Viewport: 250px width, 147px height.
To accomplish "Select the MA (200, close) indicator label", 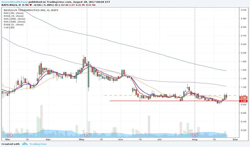I will pyautogui.click(x=14, y=19).
